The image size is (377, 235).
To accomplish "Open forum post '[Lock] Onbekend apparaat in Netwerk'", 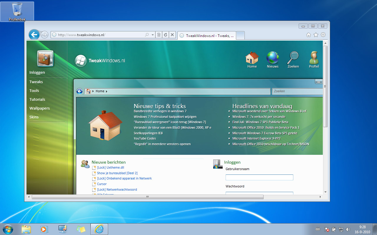I will (x=125, y=178).
